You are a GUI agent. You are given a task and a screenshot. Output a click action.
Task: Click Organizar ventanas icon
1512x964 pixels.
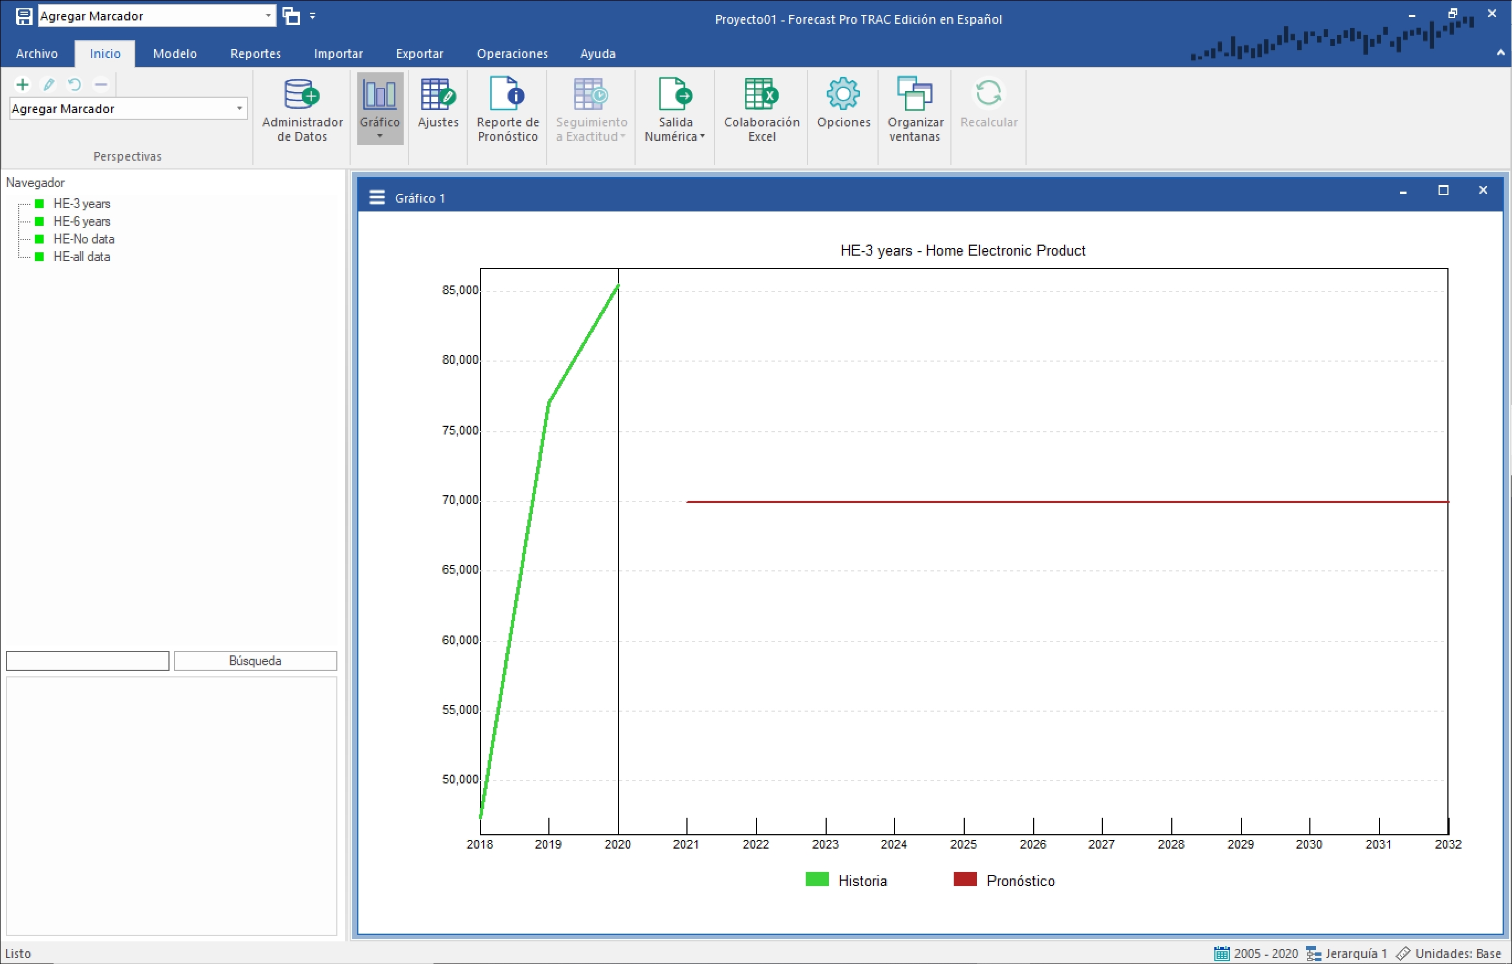(x=914, y=95)
